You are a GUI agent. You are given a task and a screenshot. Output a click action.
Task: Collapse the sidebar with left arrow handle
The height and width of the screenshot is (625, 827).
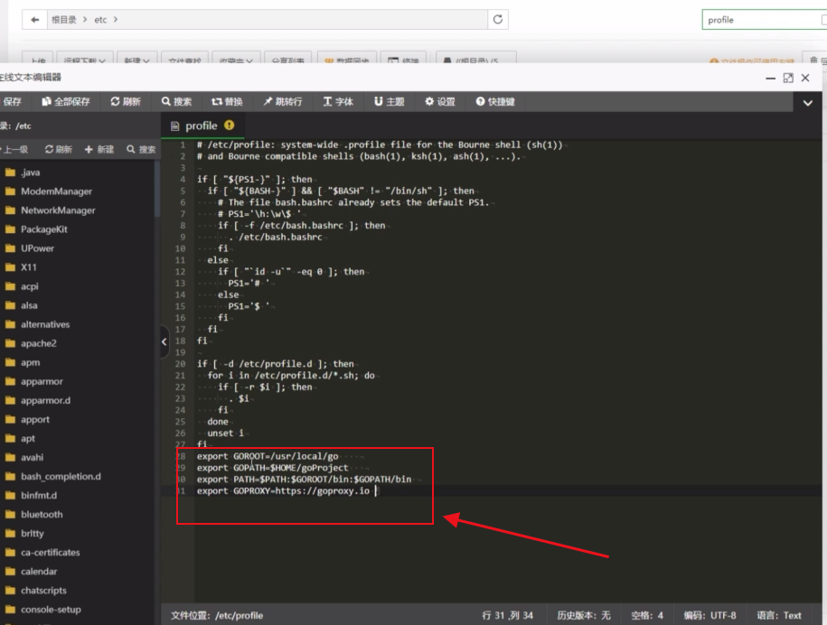[x=164, y=341]
